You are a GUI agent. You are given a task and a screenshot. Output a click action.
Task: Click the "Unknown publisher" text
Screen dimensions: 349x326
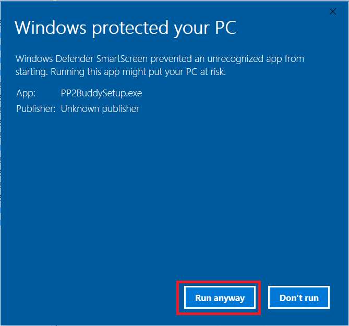100,109
